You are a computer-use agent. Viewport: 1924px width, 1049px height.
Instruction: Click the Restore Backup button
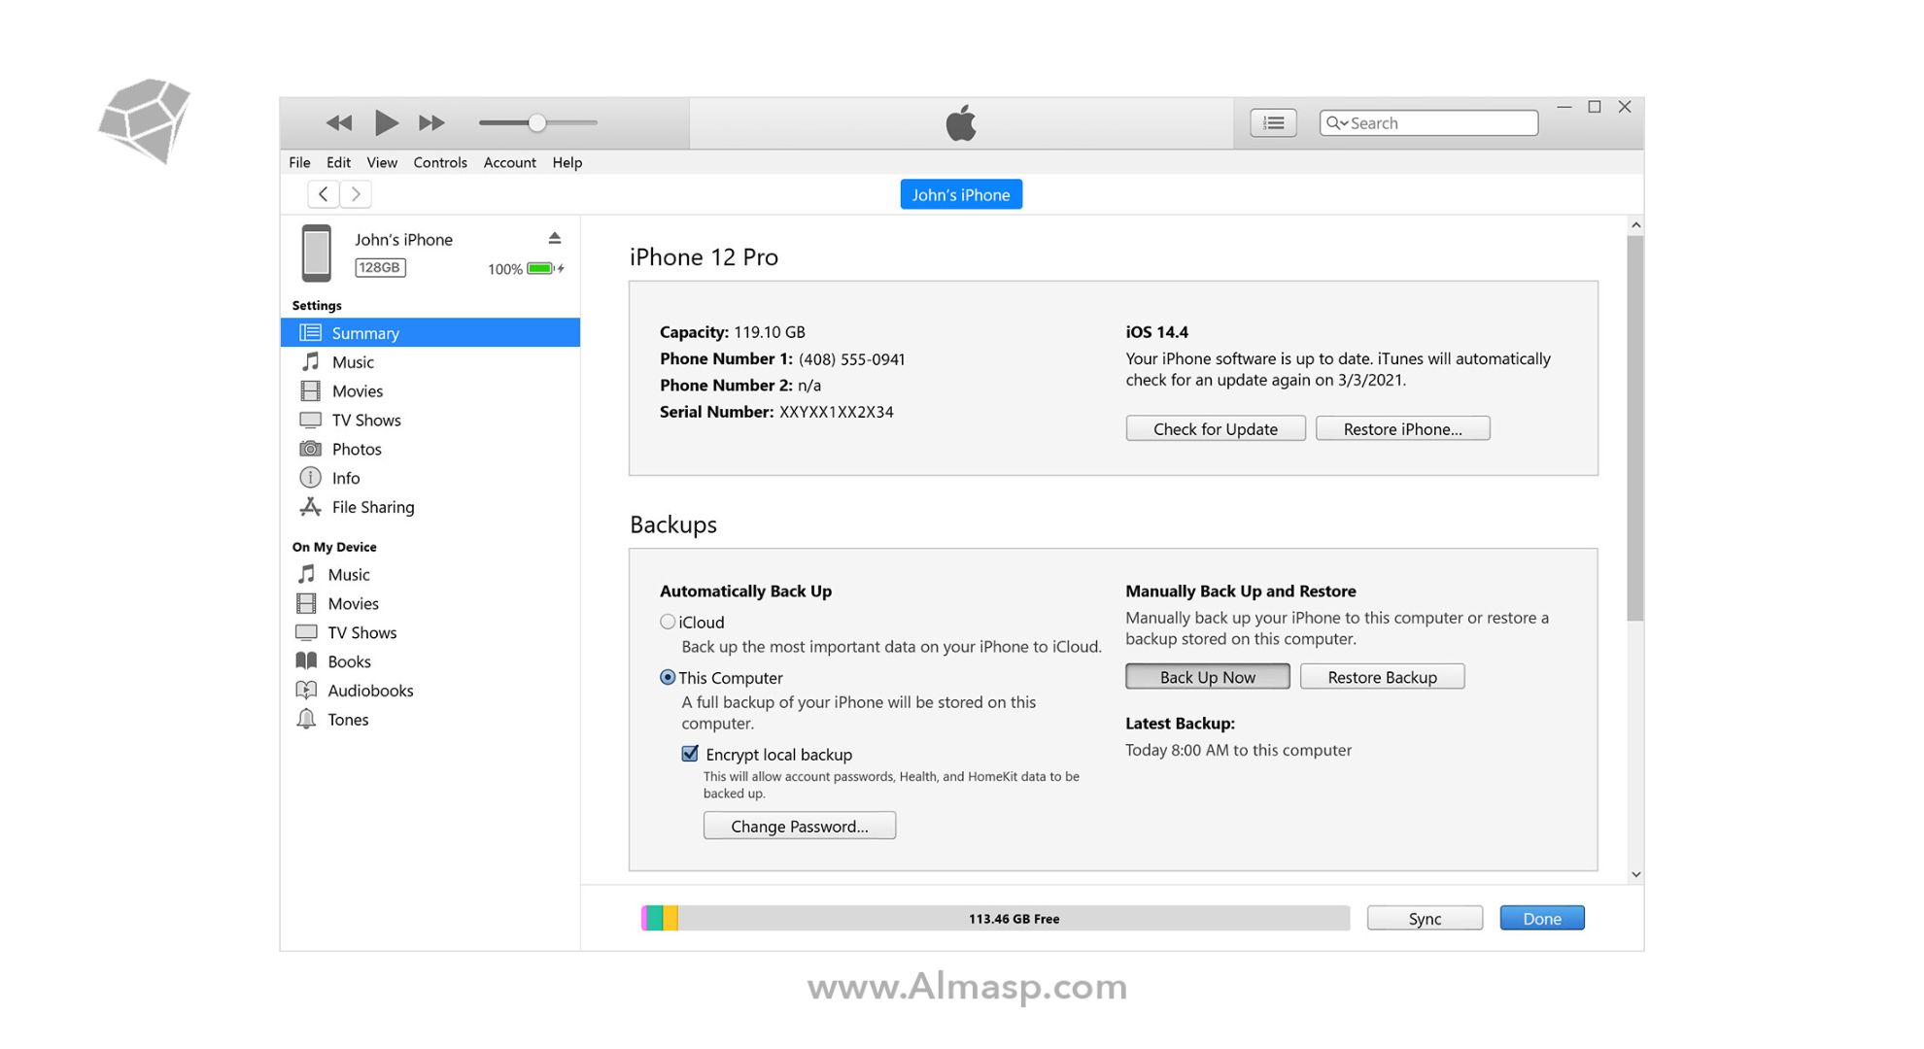coord(1382,676)
